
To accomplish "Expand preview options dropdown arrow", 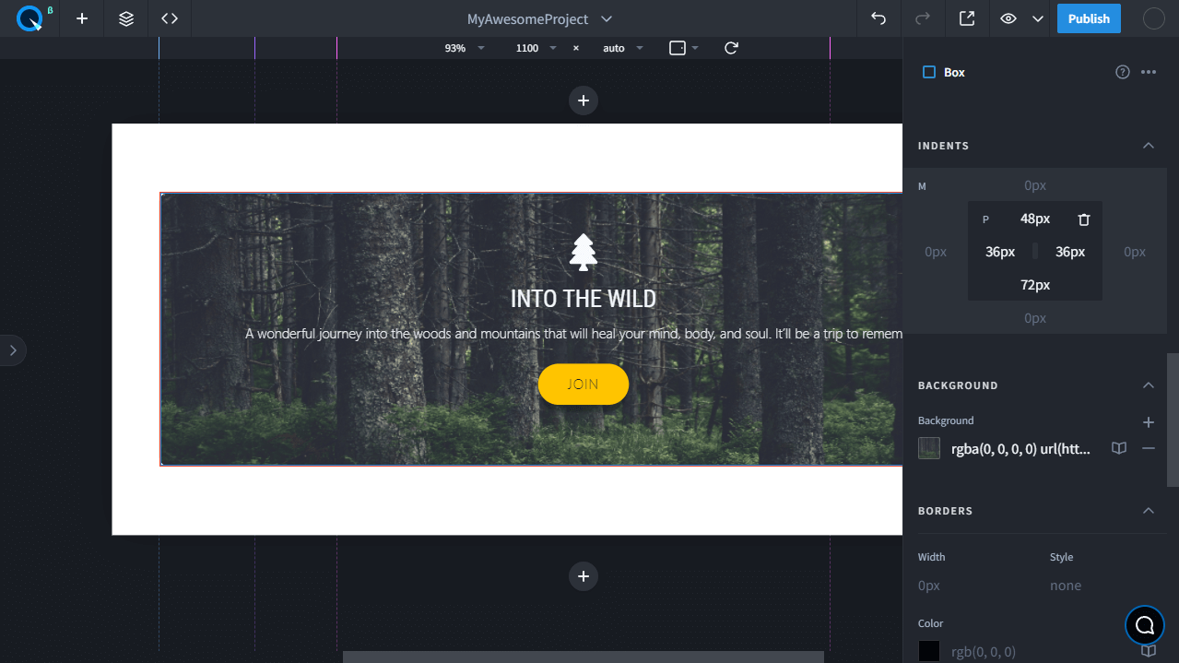I will tap(1038, 18).
